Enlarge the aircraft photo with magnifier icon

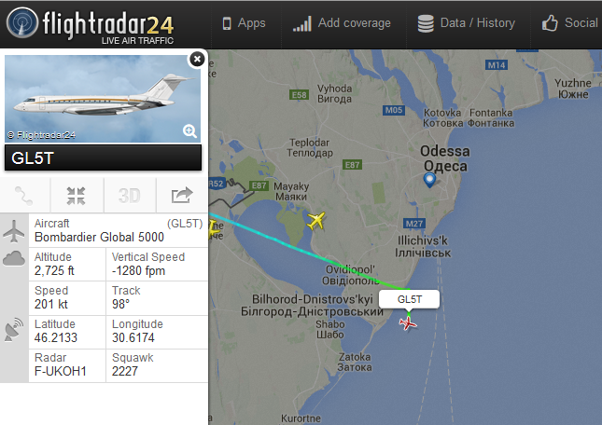[x=189, y=130]
